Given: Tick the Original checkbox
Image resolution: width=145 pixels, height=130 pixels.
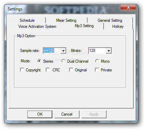Looking at the screenshot, I should point(71,70).
